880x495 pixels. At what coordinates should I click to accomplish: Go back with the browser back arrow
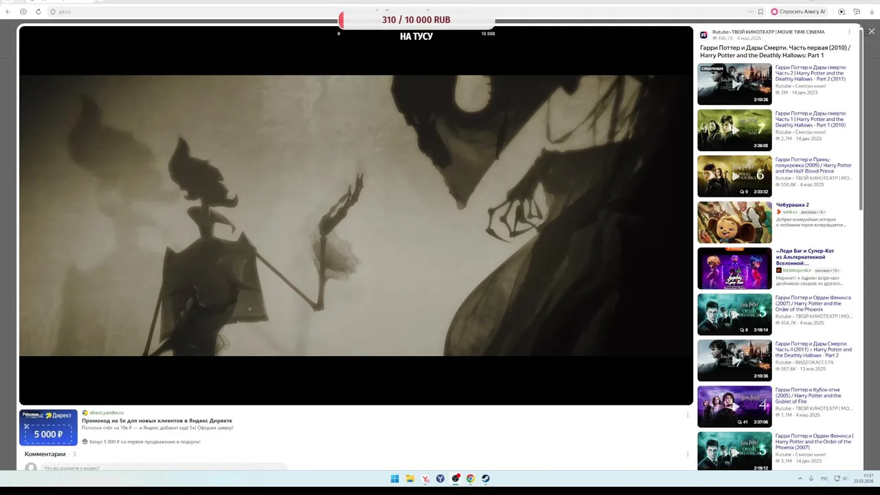point(8,12)
